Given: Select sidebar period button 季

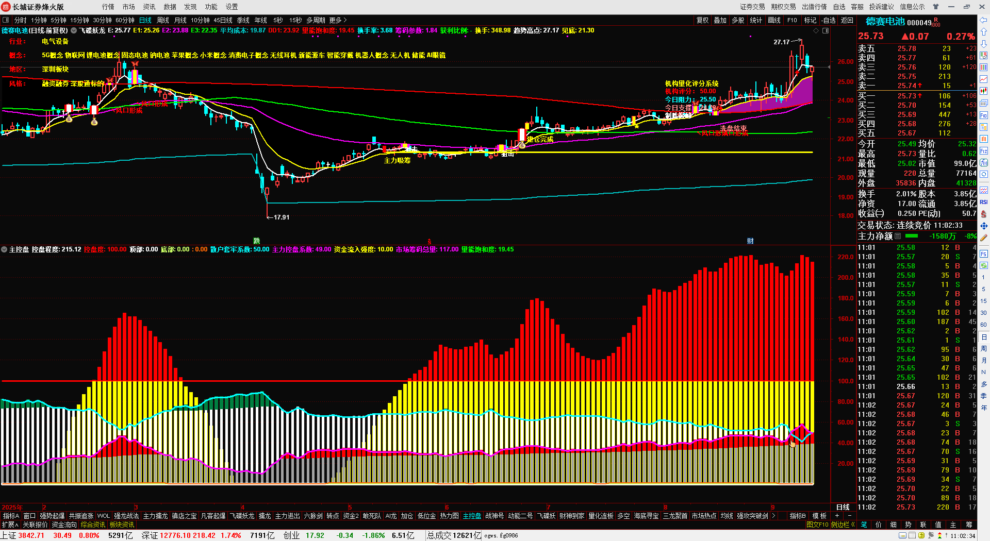Looking at the screenshot, I should coord(984,396).
